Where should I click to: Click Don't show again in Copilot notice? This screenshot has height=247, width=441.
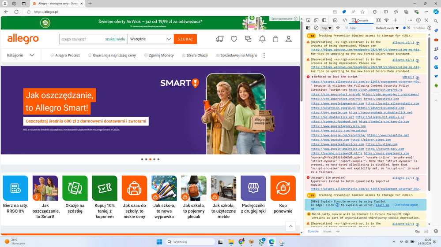(x=406, y=205)
